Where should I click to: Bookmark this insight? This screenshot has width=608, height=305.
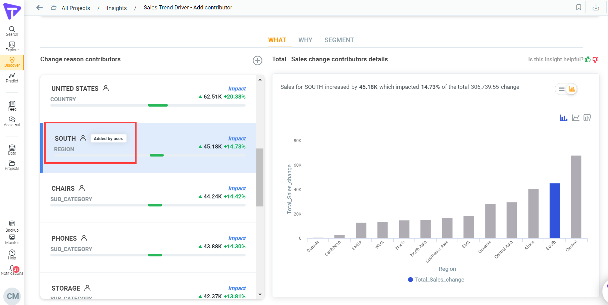coord(578,7)
